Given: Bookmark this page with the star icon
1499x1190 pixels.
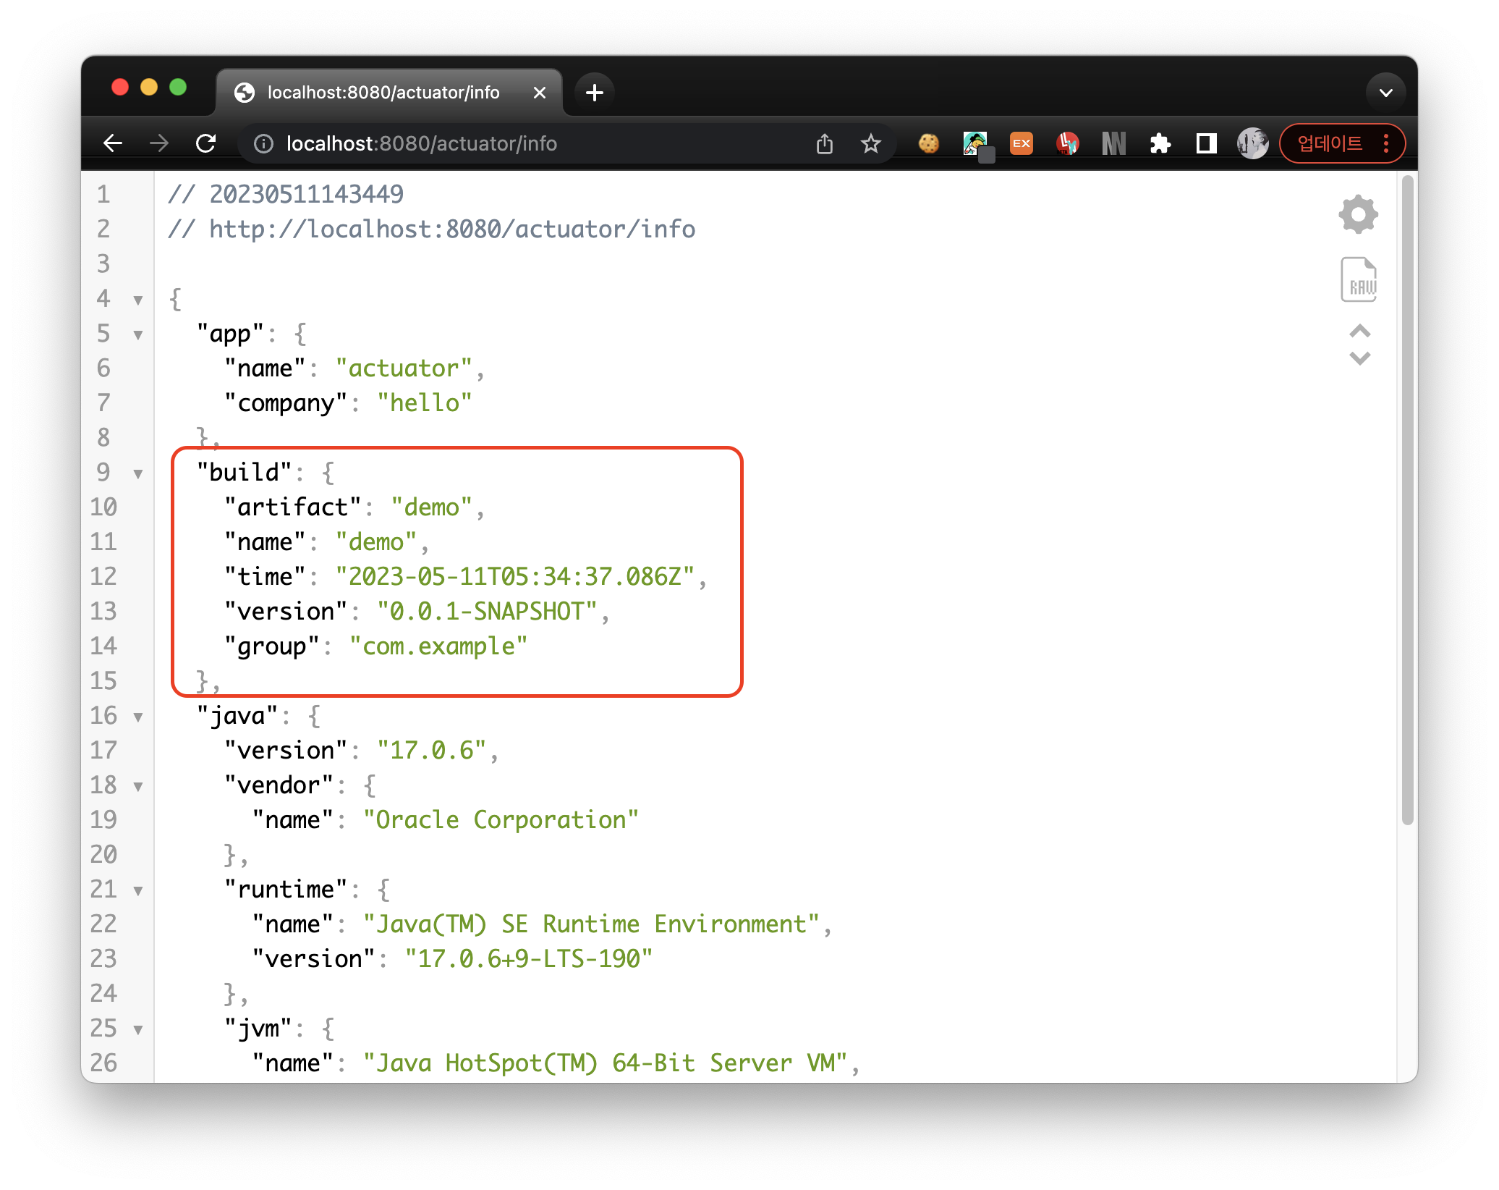Looking at the screenshot, I should (870, 143).
